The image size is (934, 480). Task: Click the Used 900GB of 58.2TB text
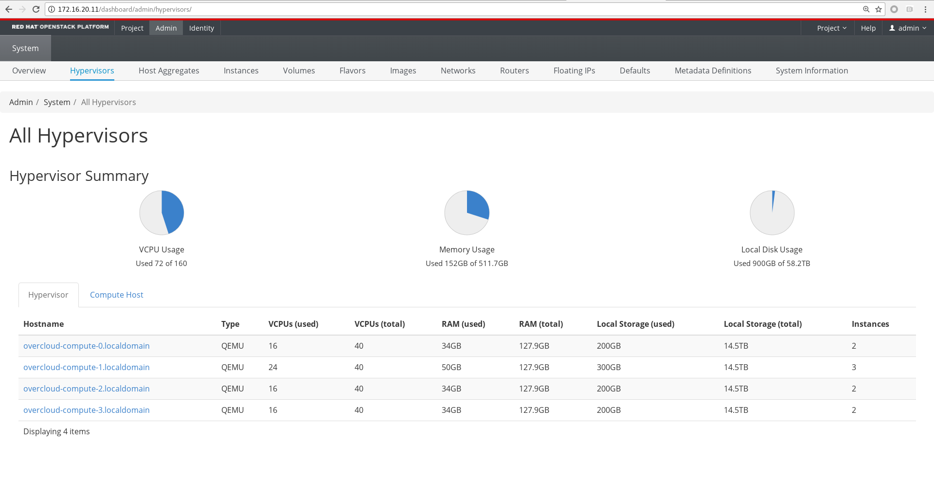pos(772,263)
